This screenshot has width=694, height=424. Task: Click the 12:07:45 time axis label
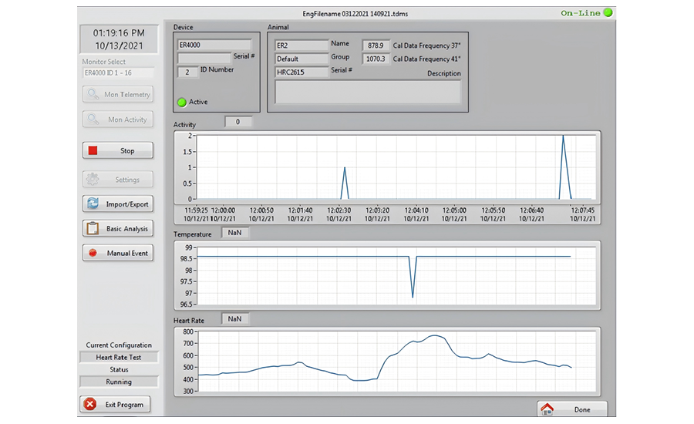[x=582, y=210]
